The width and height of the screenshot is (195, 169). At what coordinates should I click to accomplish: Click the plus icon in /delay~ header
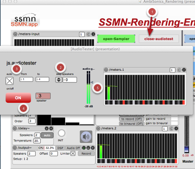click(51, 128)
